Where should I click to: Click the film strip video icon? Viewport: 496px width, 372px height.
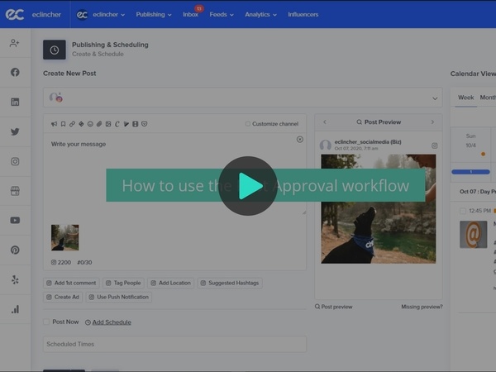[135, 124]
